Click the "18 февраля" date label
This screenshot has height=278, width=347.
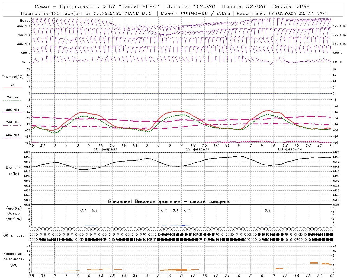click(x=105, y=149)
